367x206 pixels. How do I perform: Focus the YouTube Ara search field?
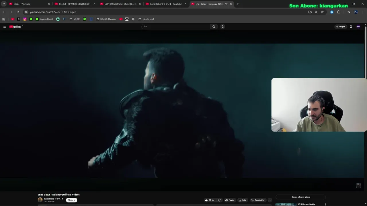point(176,27)
